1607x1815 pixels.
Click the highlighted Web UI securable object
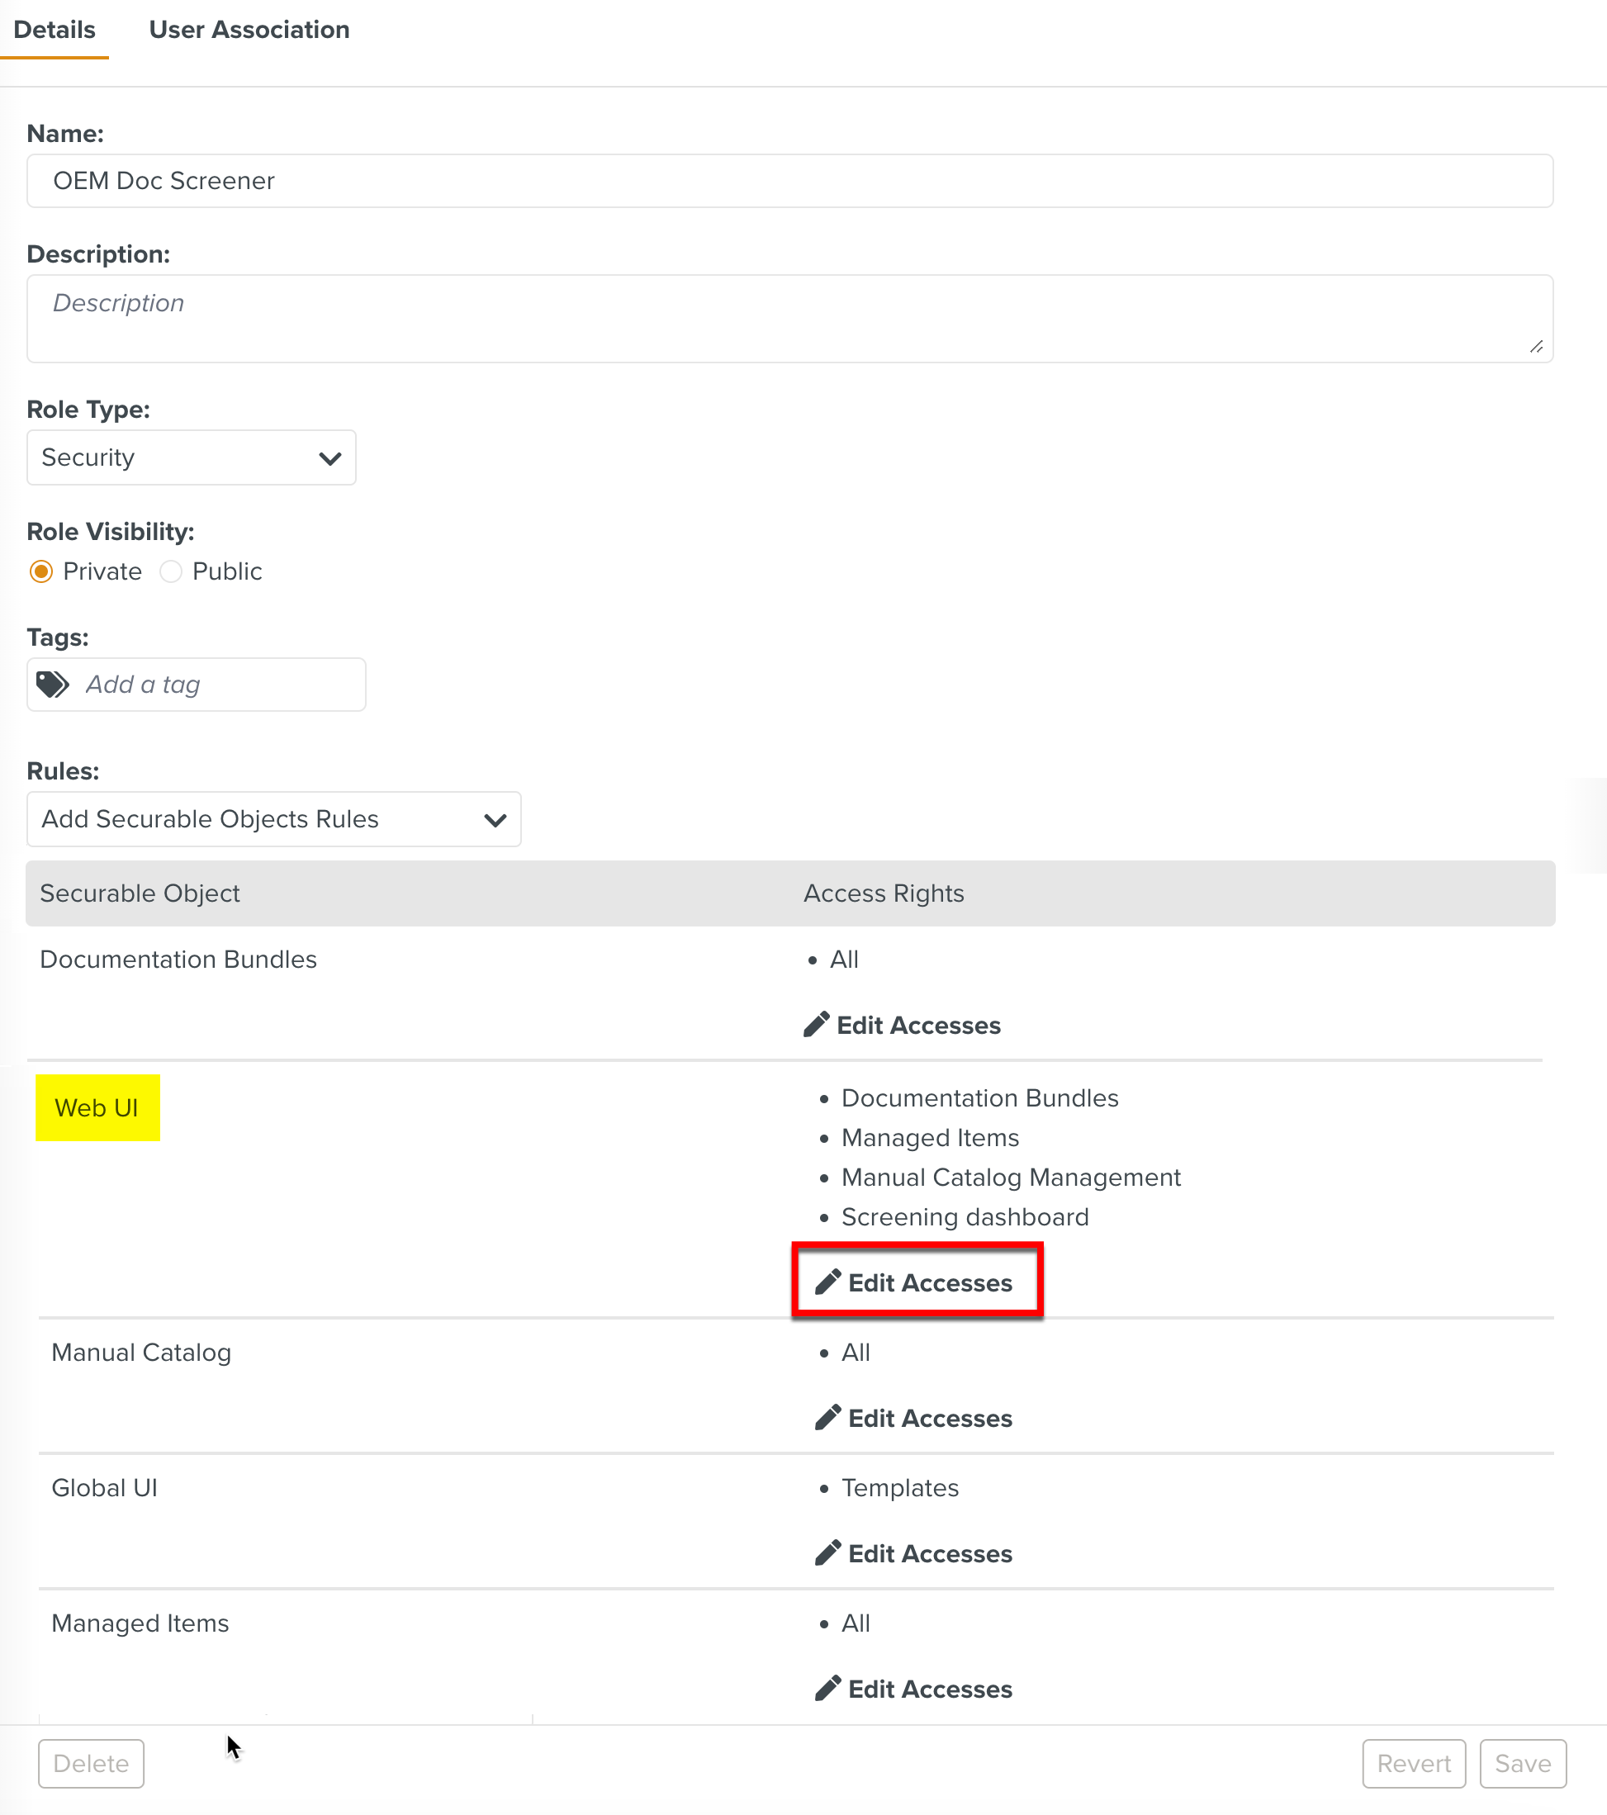click(x=97, y=1107)
